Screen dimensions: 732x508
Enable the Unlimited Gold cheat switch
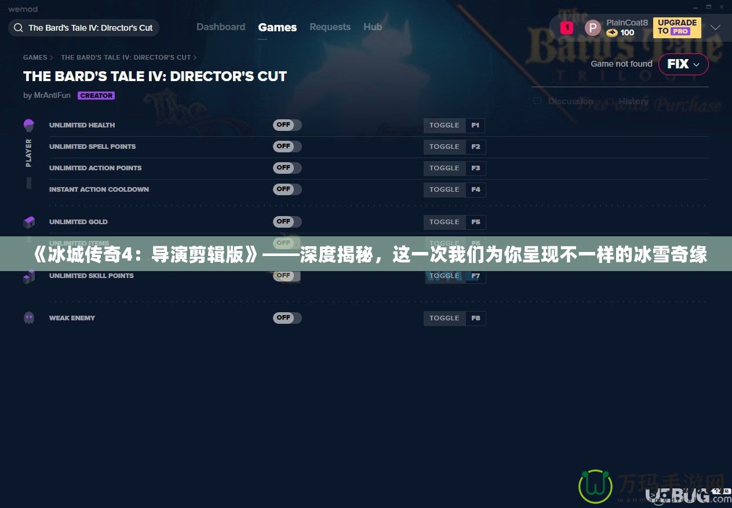287,222
